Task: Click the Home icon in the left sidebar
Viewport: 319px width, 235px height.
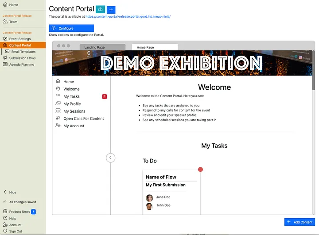Action: pos(5,4)
